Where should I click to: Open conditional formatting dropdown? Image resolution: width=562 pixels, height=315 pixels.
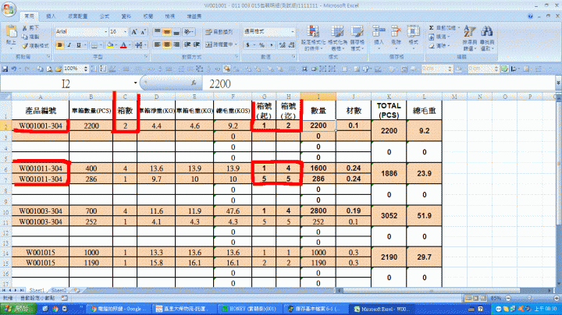tap(313, 38)
